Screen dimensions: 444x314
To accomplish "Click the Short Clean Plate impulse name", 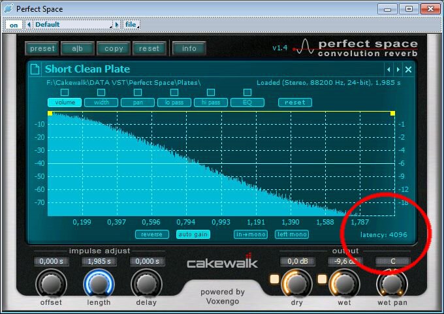I will tap(87, 69).
